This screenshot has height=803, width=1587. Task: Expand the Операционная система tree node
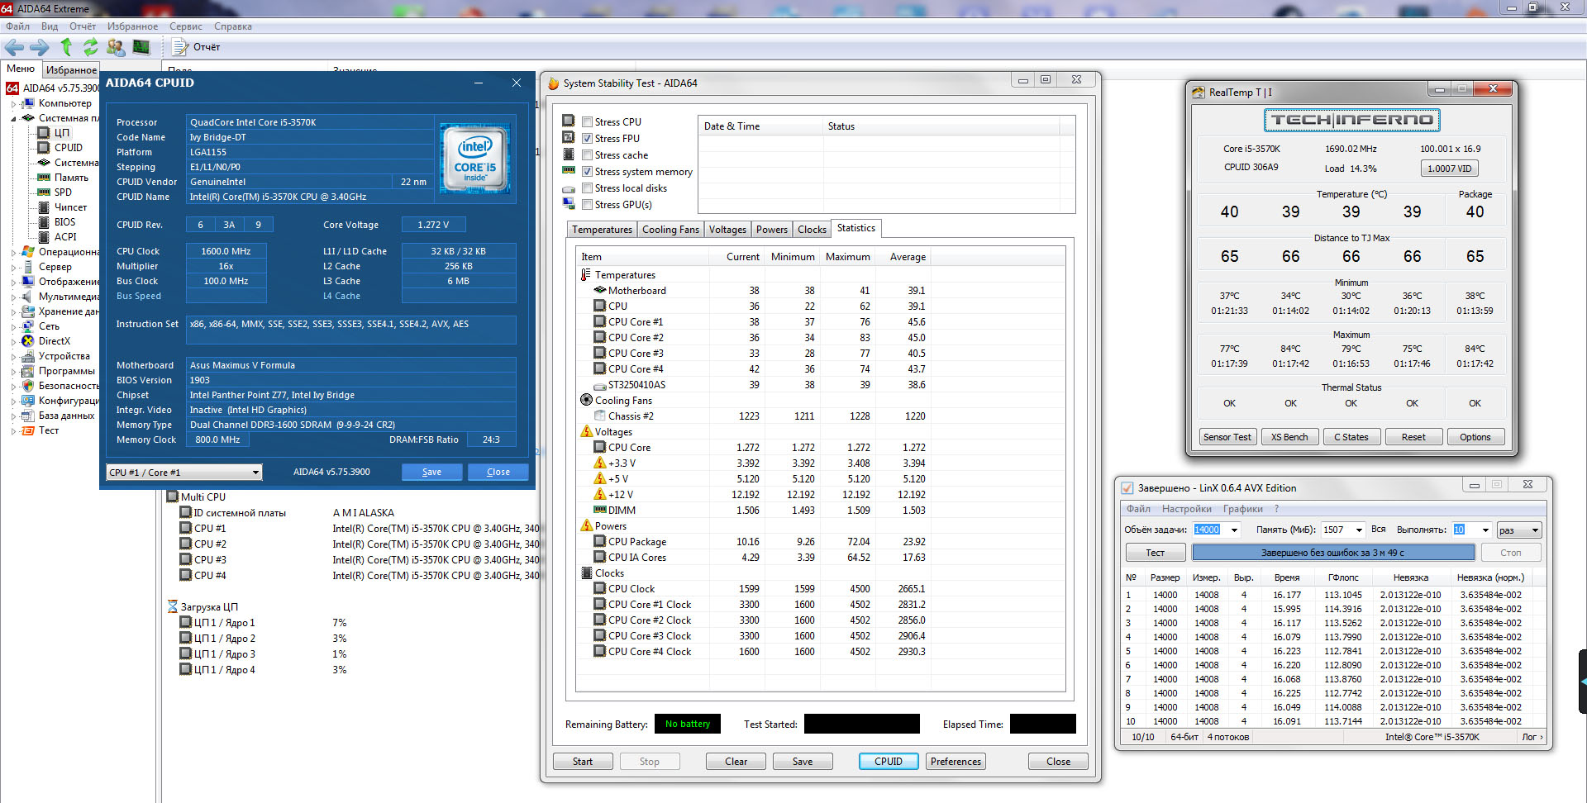click(13, 252)
